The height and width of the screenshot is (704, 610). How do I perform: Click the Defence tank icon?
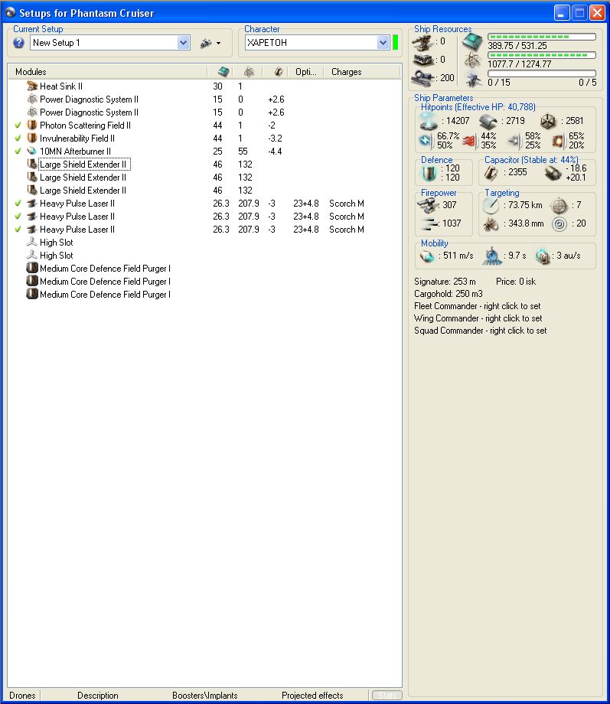[x=429, y=173]
